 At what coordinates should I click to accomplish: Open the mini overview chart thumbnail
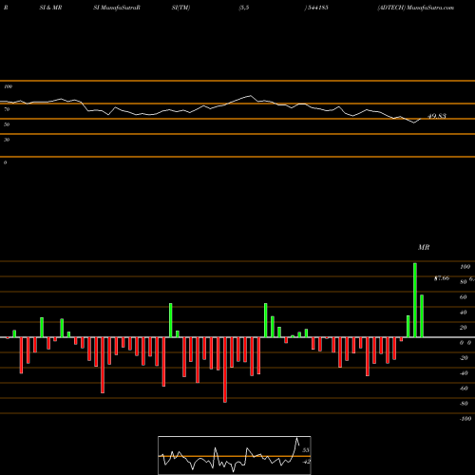tap(235, 455)
